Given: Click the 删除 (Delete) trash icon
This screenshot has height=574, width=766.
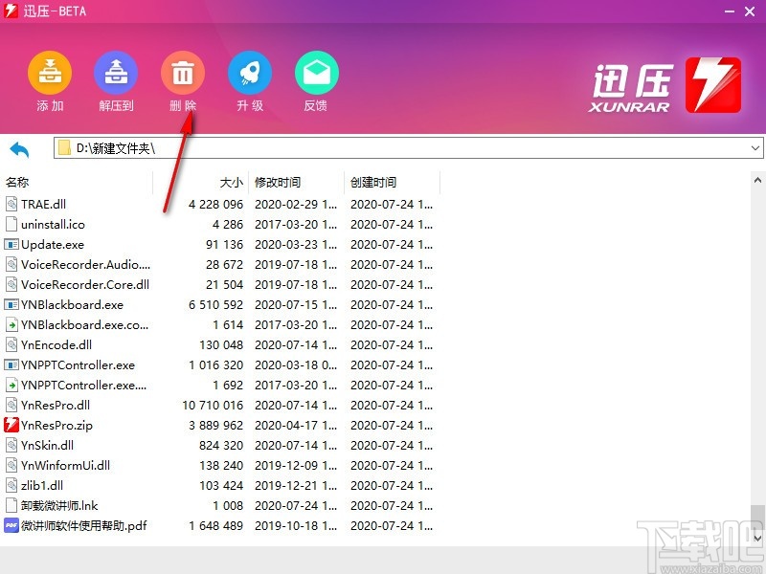Looking at the screenshot, I should tap(182, 71).
